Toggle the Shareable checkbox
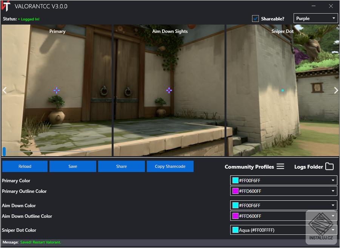The height and width of the screenshot is (248, 340). click(x=255, y=19)
